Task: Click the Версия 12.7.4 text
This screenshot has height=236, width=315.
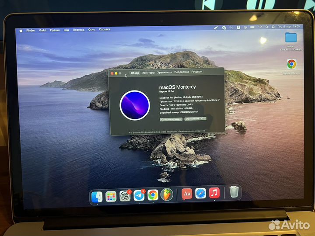Action: [x=166, y=91]
